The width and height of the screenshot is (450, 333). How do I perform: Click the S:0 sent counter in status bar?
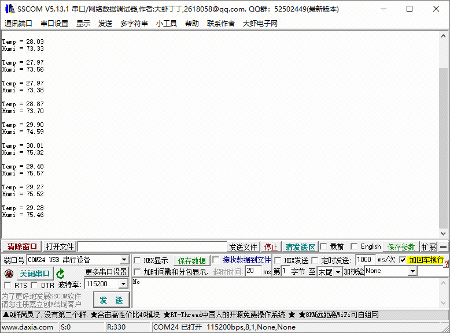66,327
